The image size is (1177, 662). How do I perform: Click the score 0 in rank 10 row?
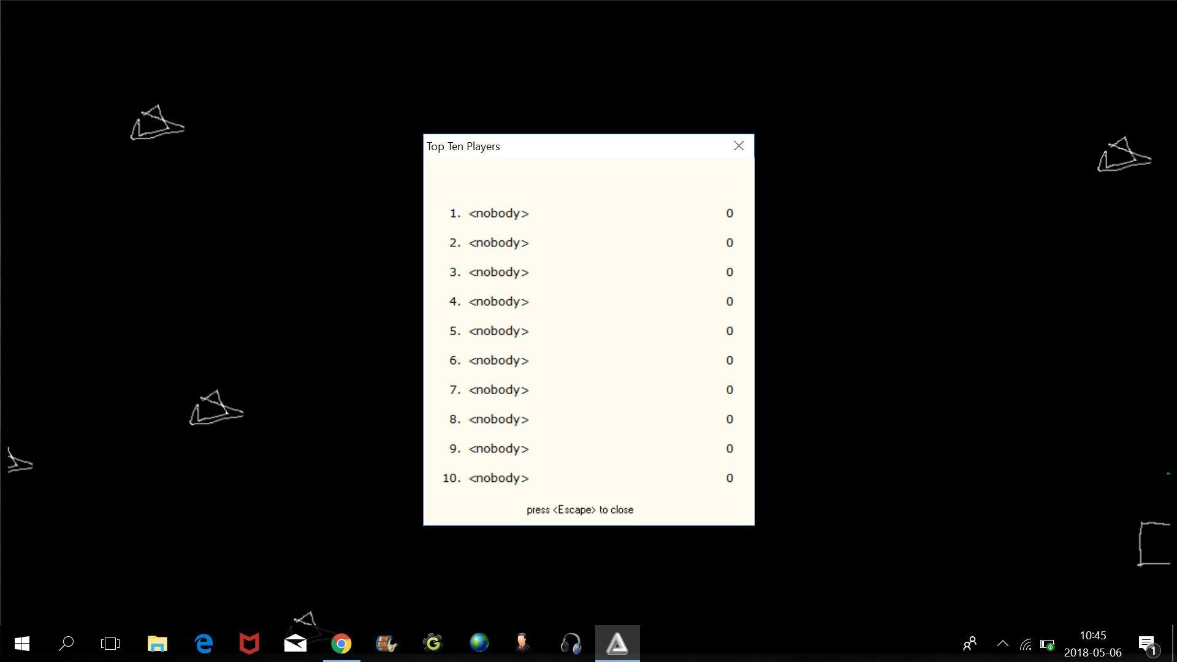tap(729, 478)
